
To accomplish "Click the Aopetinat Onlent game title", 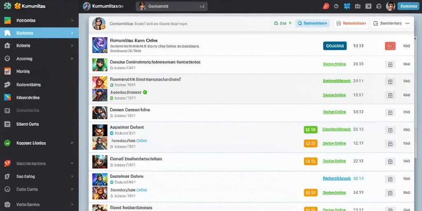I will click(127, 127).
